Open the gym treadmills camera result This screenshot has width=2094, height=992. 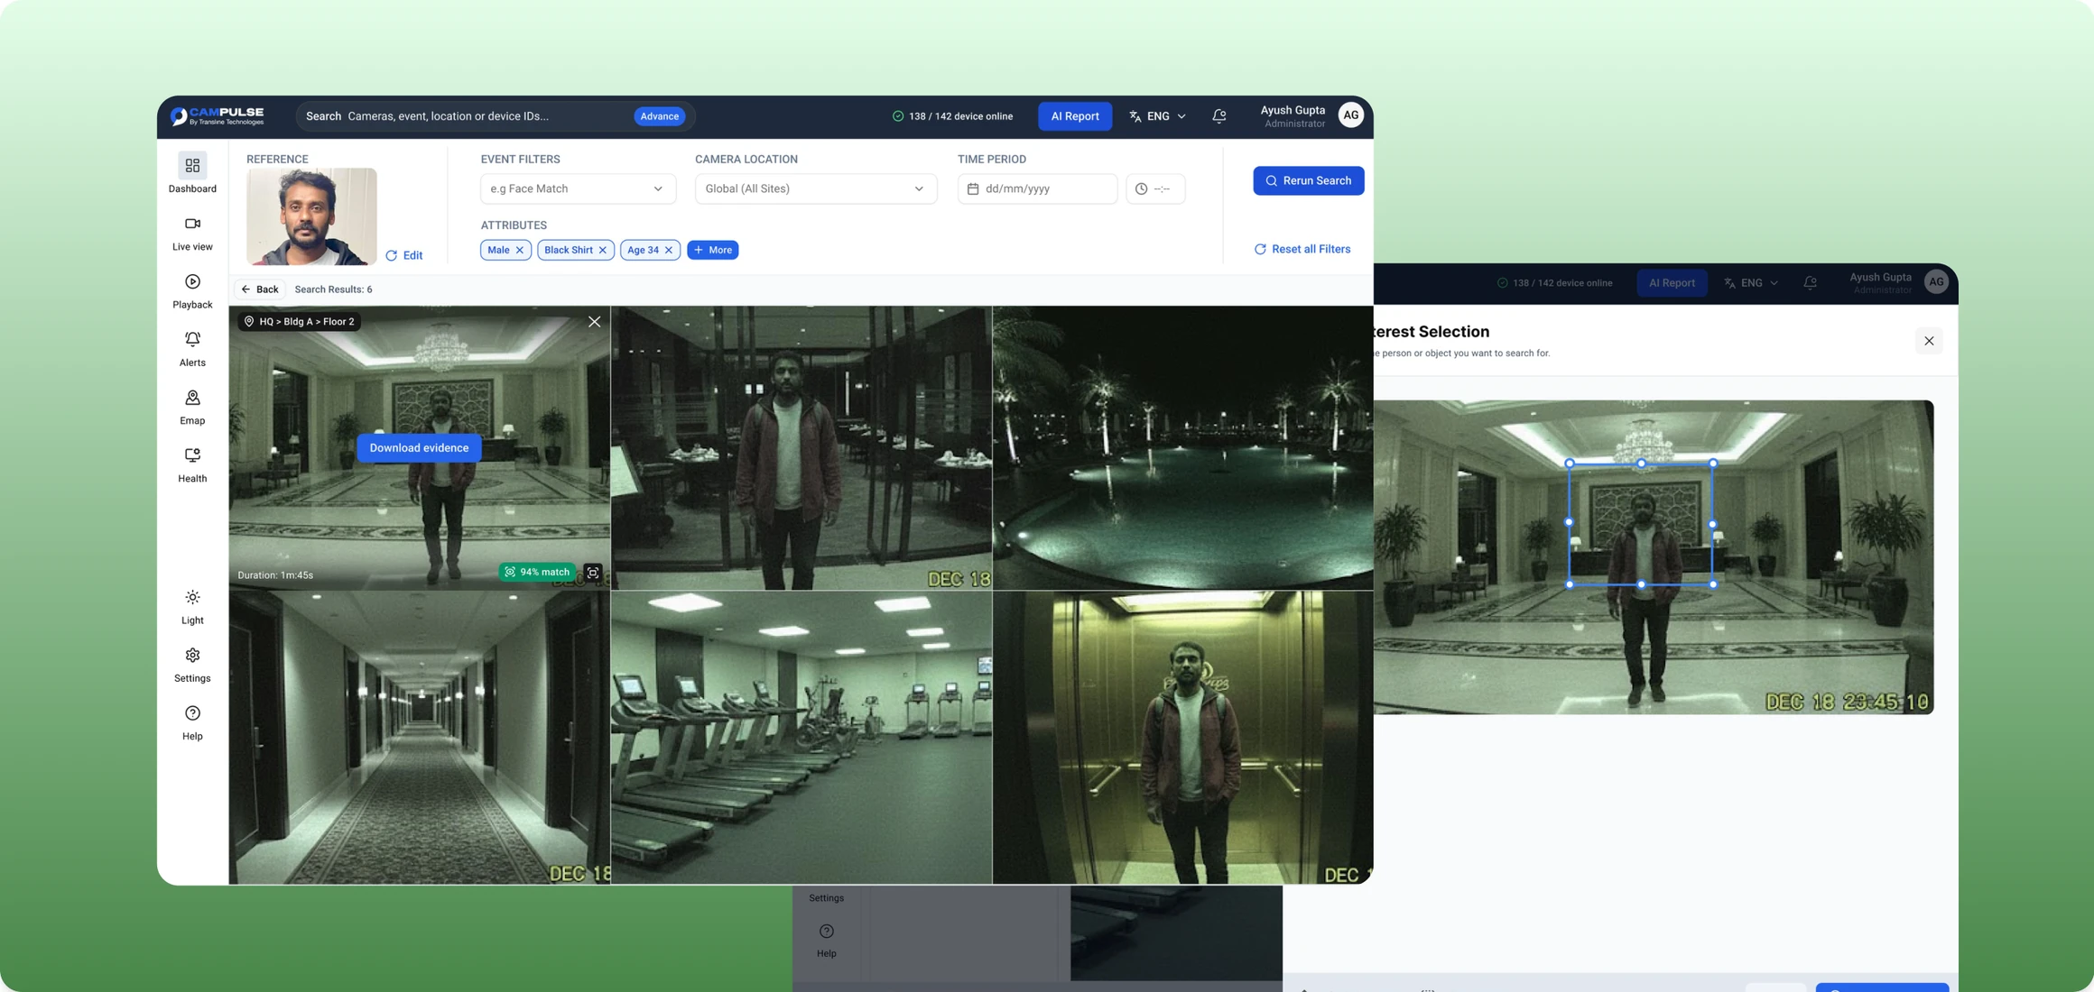coord(801,738)
